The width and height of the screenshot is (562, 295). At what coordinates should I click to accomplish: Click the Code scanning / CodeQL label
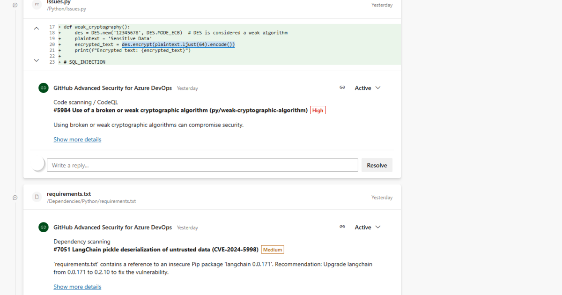pos(86,102)
